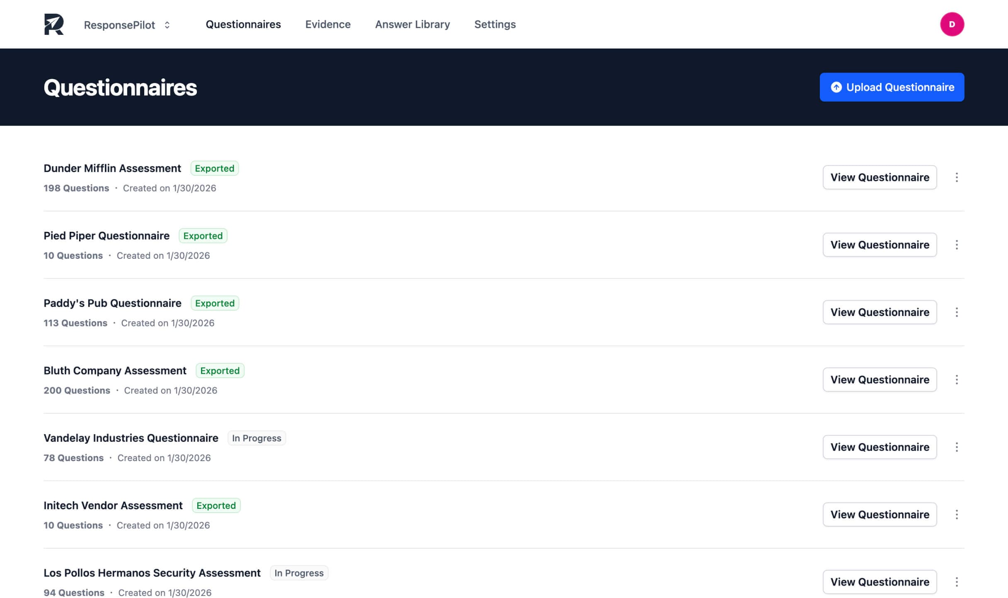
Task: Click the ResponsePilot paper plane logo
Action: (x=54, y=24)
